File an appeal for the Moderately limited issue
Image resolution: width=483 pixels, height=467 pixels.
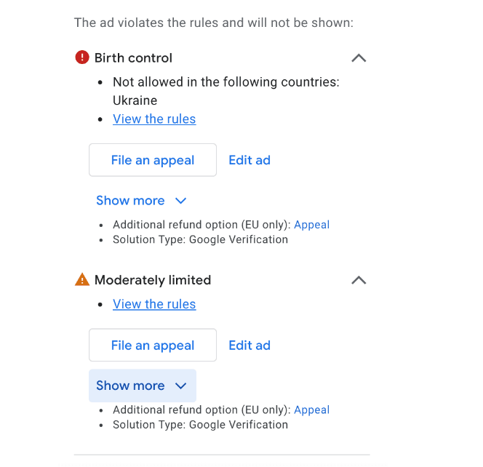point(153,345)
